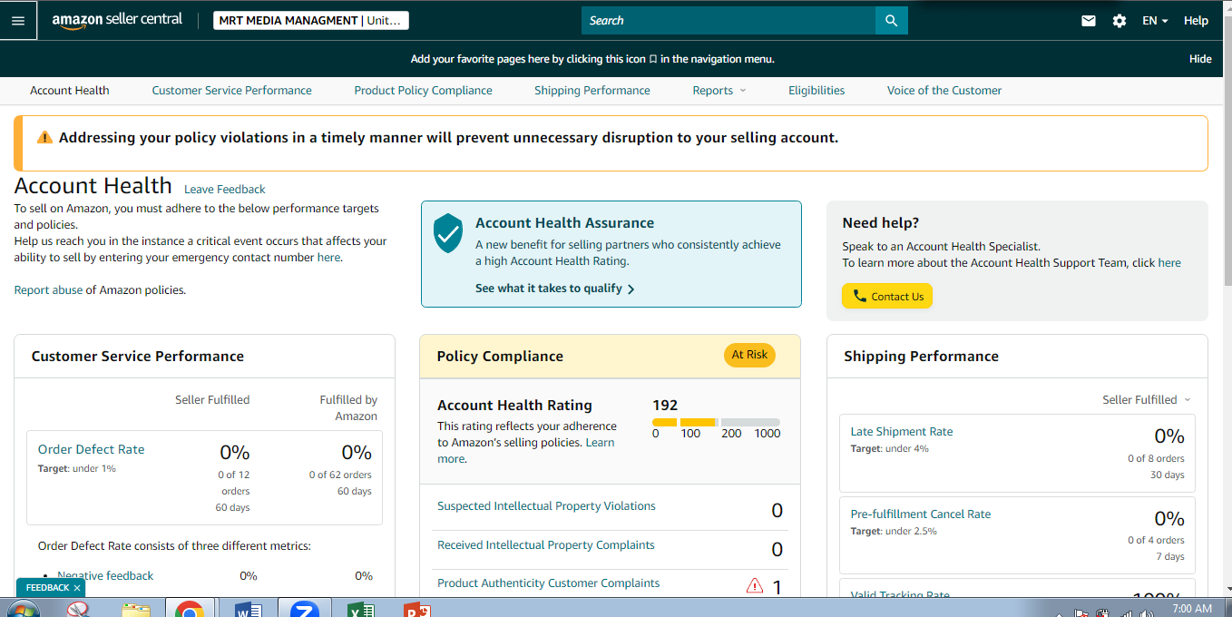
Task: Close the Feedback tab with its X
Action: coord(77,588)
